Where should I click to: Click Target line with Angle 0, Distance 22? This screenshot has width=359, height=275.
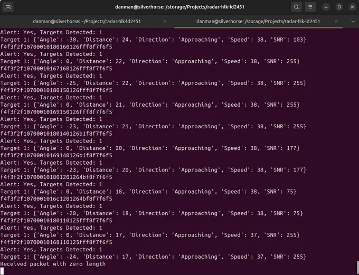(150, 61)
